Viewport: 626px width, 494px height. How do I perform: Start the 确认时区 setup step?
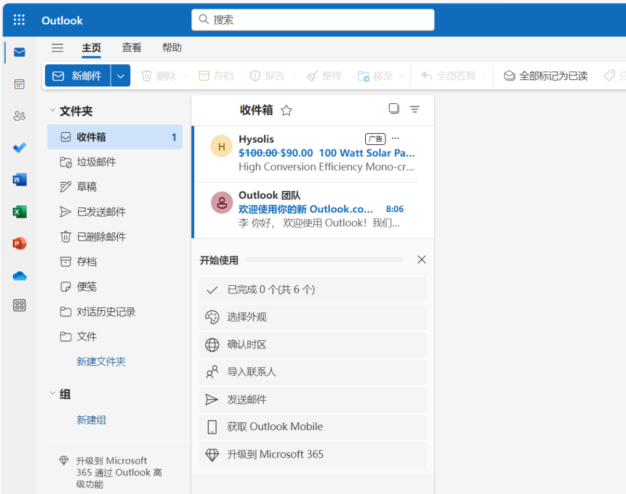pos(313,344)
